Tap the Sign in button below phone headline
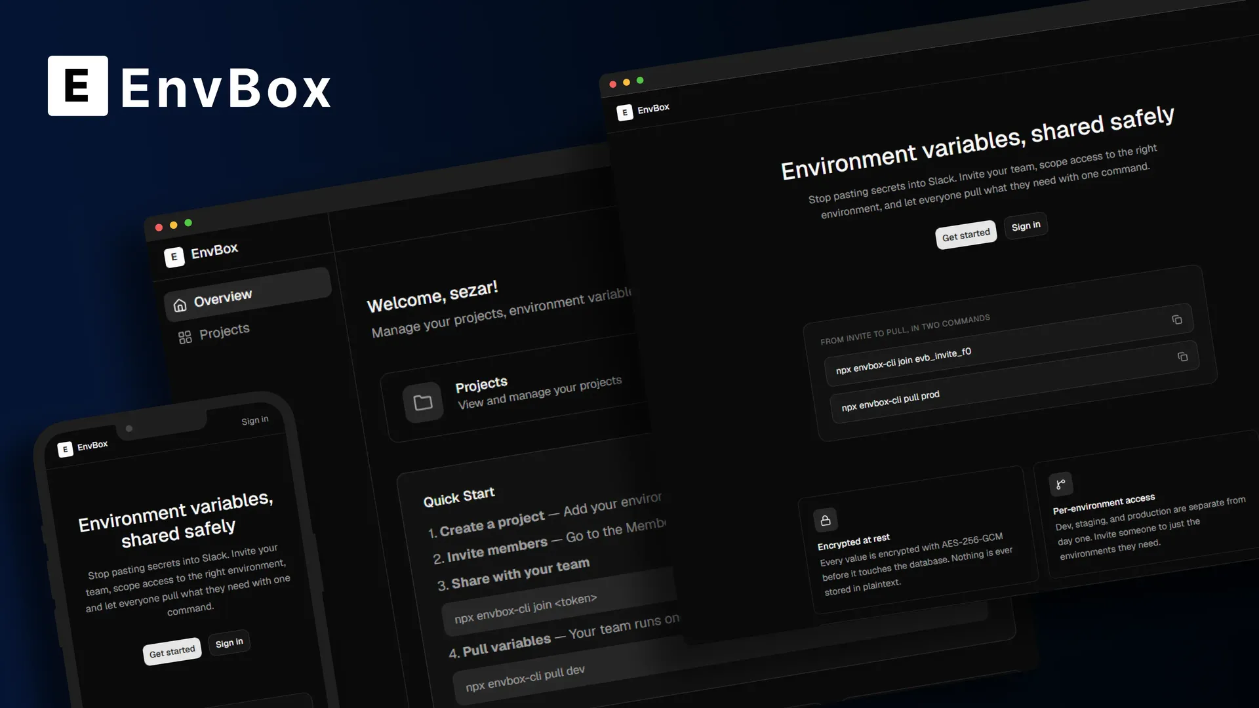1259x708 pixels. click(229, 643)
